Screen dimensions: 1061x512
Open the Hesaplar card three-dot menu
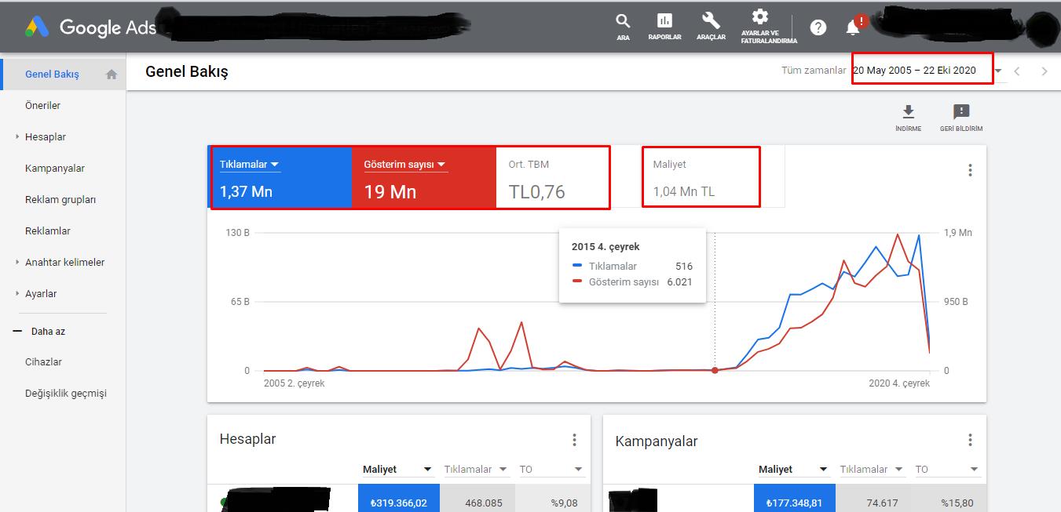click(574, 440)
